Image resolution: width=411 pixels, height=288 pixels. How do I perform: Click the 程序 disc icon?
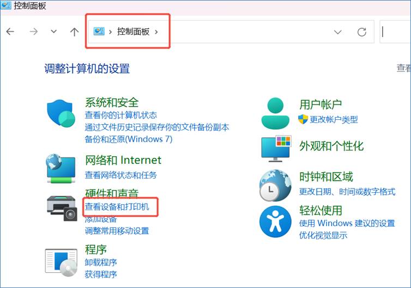coord(61,262)
